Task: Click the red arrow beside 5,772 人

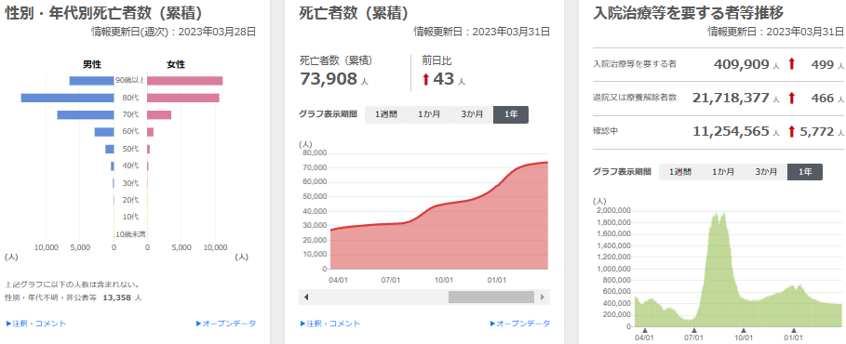Action: 791,131
